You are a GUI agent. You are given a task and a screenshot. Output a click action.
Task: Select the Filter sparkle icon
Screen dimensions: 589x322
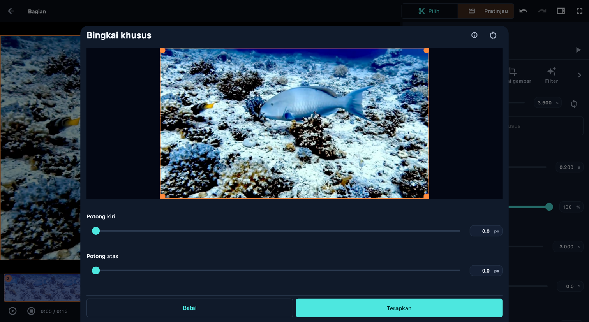[x=551, y=71]
